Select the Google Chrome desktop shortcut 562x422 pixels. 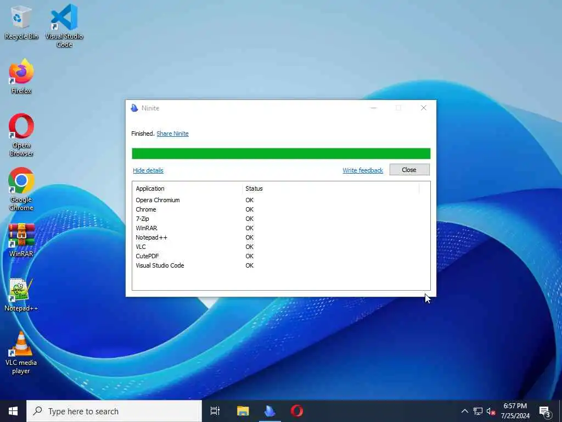(21, 190)
